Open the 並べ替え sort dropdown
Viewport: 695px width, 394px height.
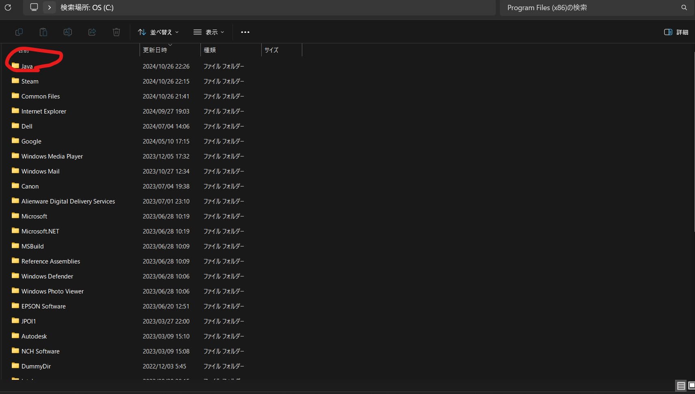(158, 32)
